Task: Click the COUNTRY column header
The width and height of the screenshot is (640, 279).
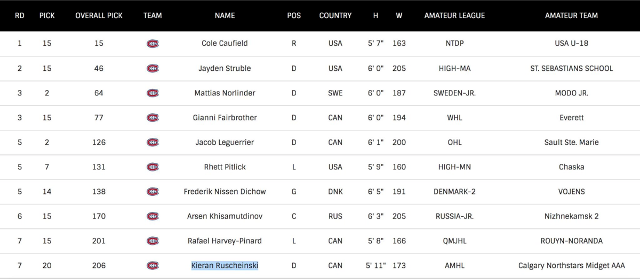Action: pos(335,16)
